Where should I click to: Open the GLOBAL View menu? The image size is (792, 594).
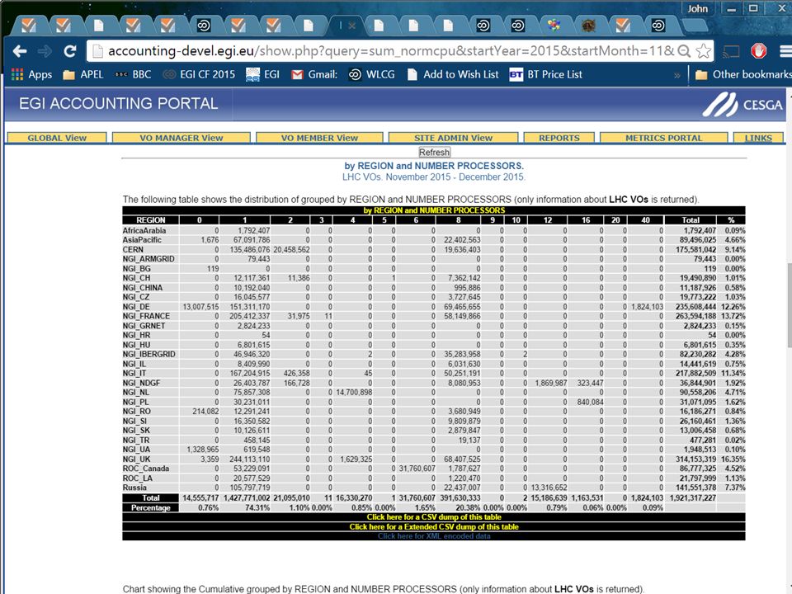pos(57,138)
